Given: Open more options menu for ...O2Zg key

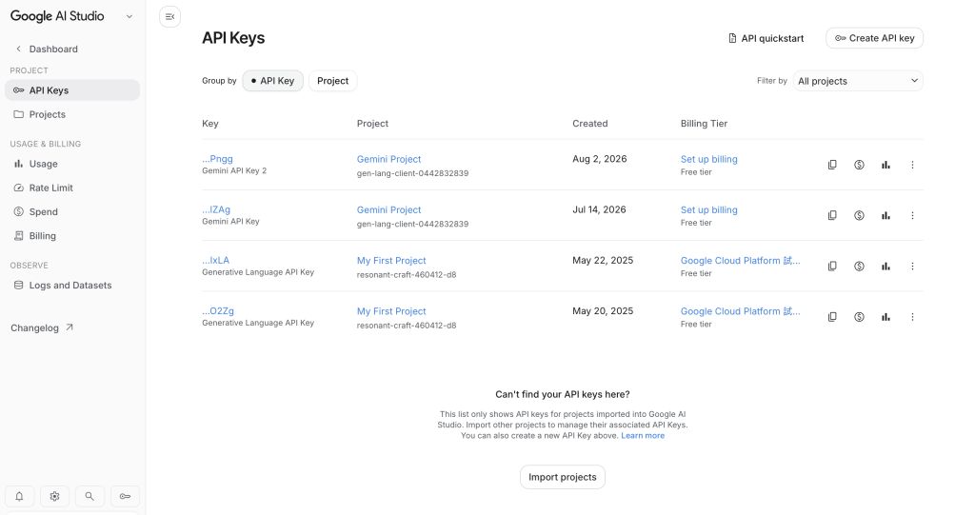Looking at the screenshot, I should (912, 317).
